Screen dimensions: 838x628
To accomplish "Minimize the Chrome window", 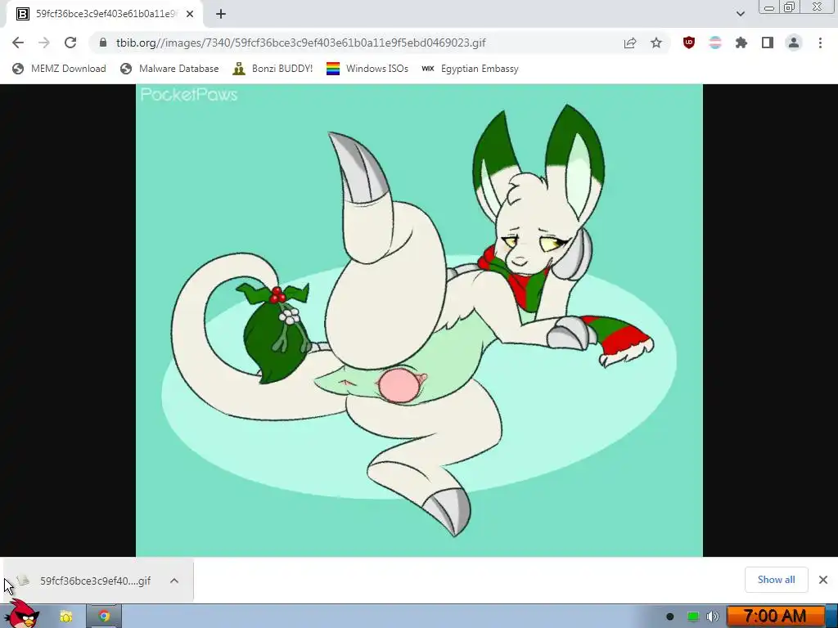I will pyautogui.click(x=769, y=7).
